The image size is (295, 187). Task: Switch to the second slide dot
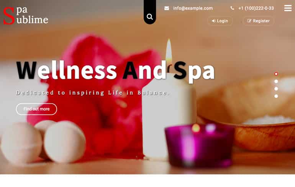[276, 81]
